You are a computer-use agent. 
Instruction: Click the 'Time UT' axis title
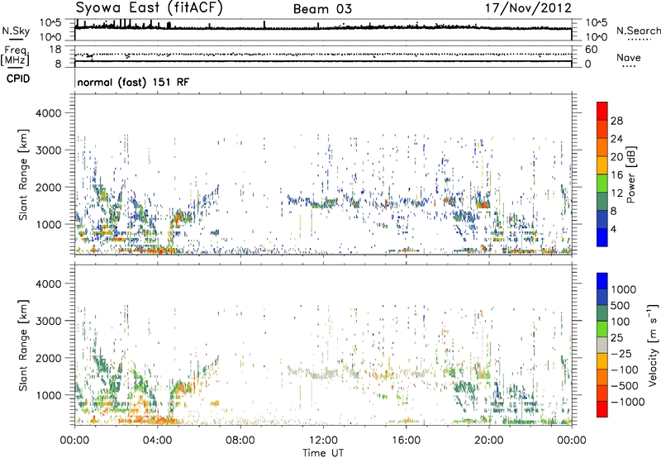[323, 453]
